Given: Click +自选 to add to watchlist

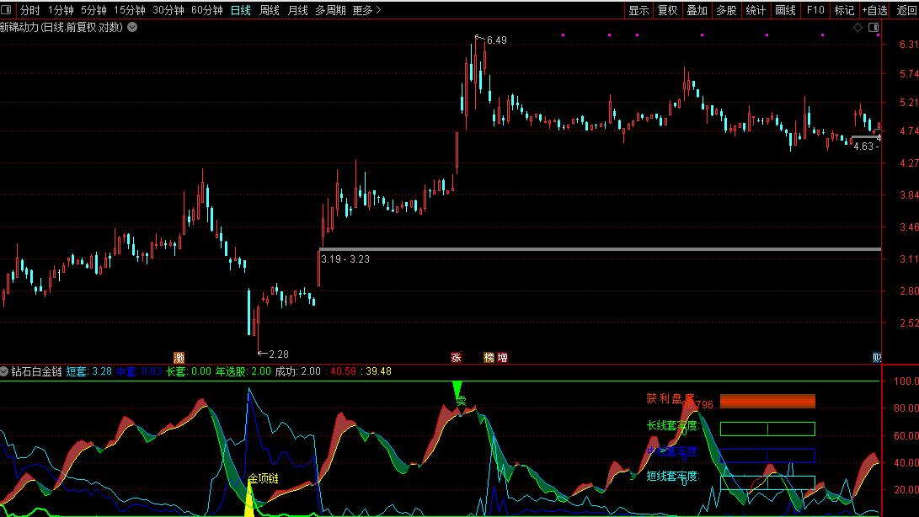Looking at the screenshot, I should click(x=875, y=10).
